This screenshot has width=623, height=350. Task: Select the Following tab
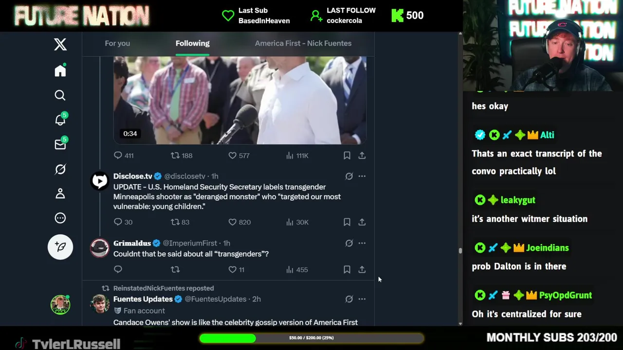[193, 43]
